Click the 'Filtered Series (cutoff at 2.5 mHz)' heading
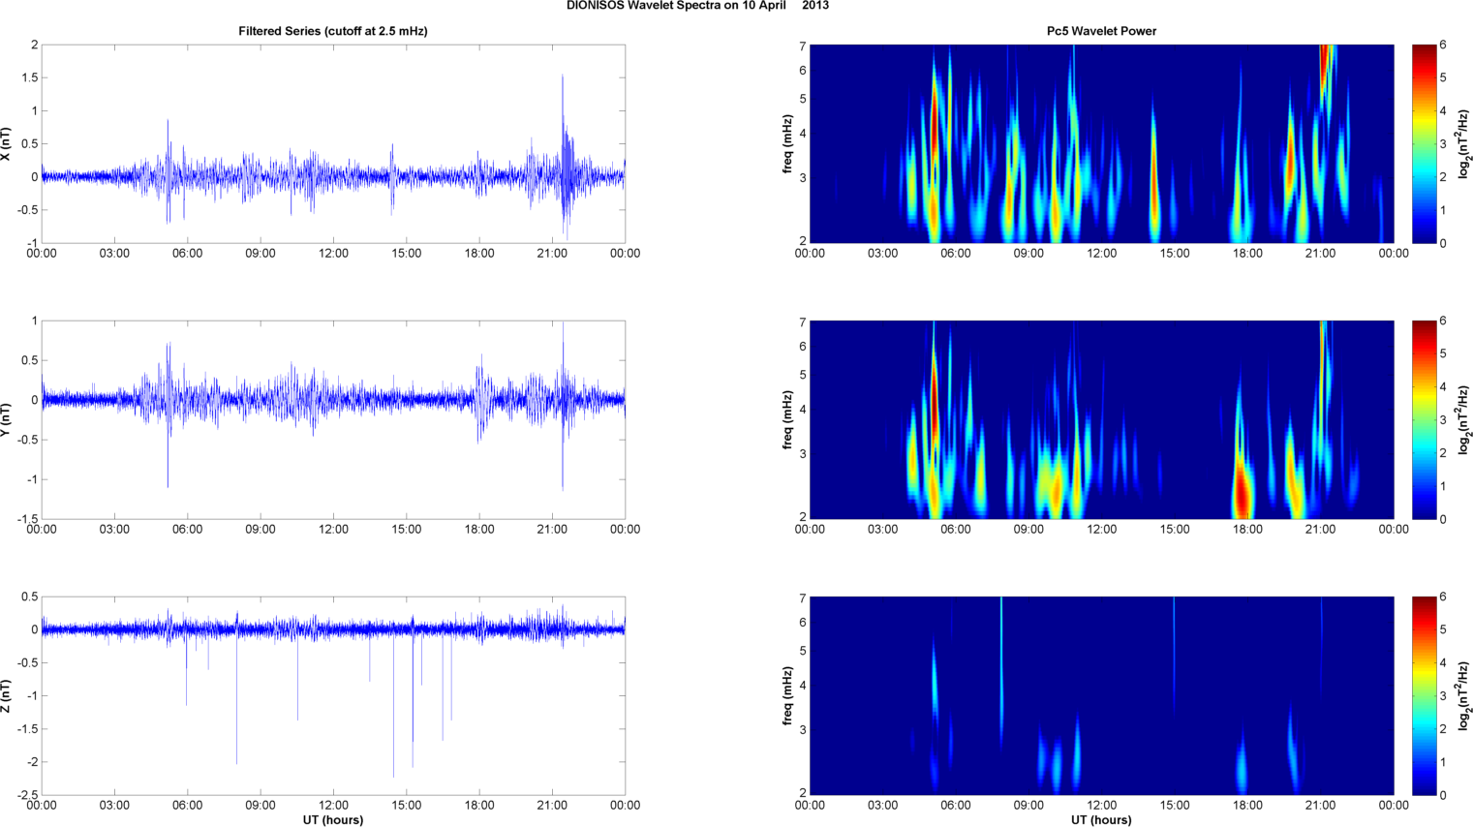1473x827 pixels. pyautogui.click(x=333, y=31)
